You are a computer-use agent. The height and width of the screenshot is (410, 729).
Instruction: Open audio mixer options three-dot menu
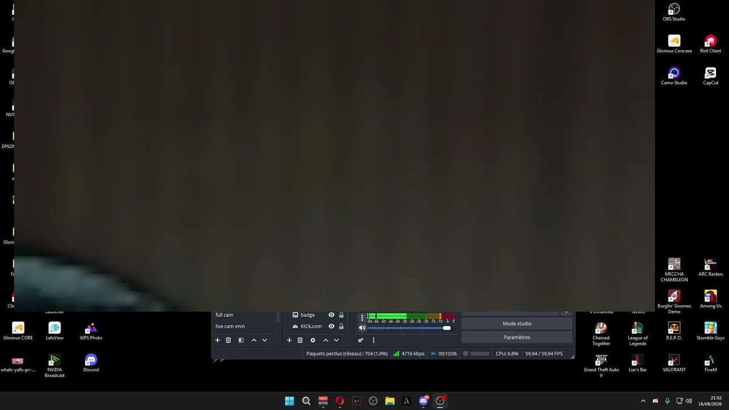click(x=374, y=340)
